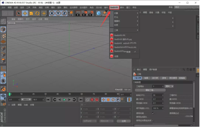Viewport: 200px width, 127px height.
Task: Open the project scale unit dropdown
Action: 169,86
